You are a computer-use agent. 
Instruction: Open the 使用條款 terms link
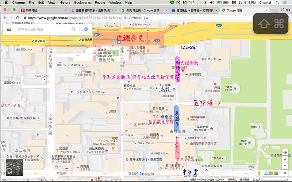232,179
